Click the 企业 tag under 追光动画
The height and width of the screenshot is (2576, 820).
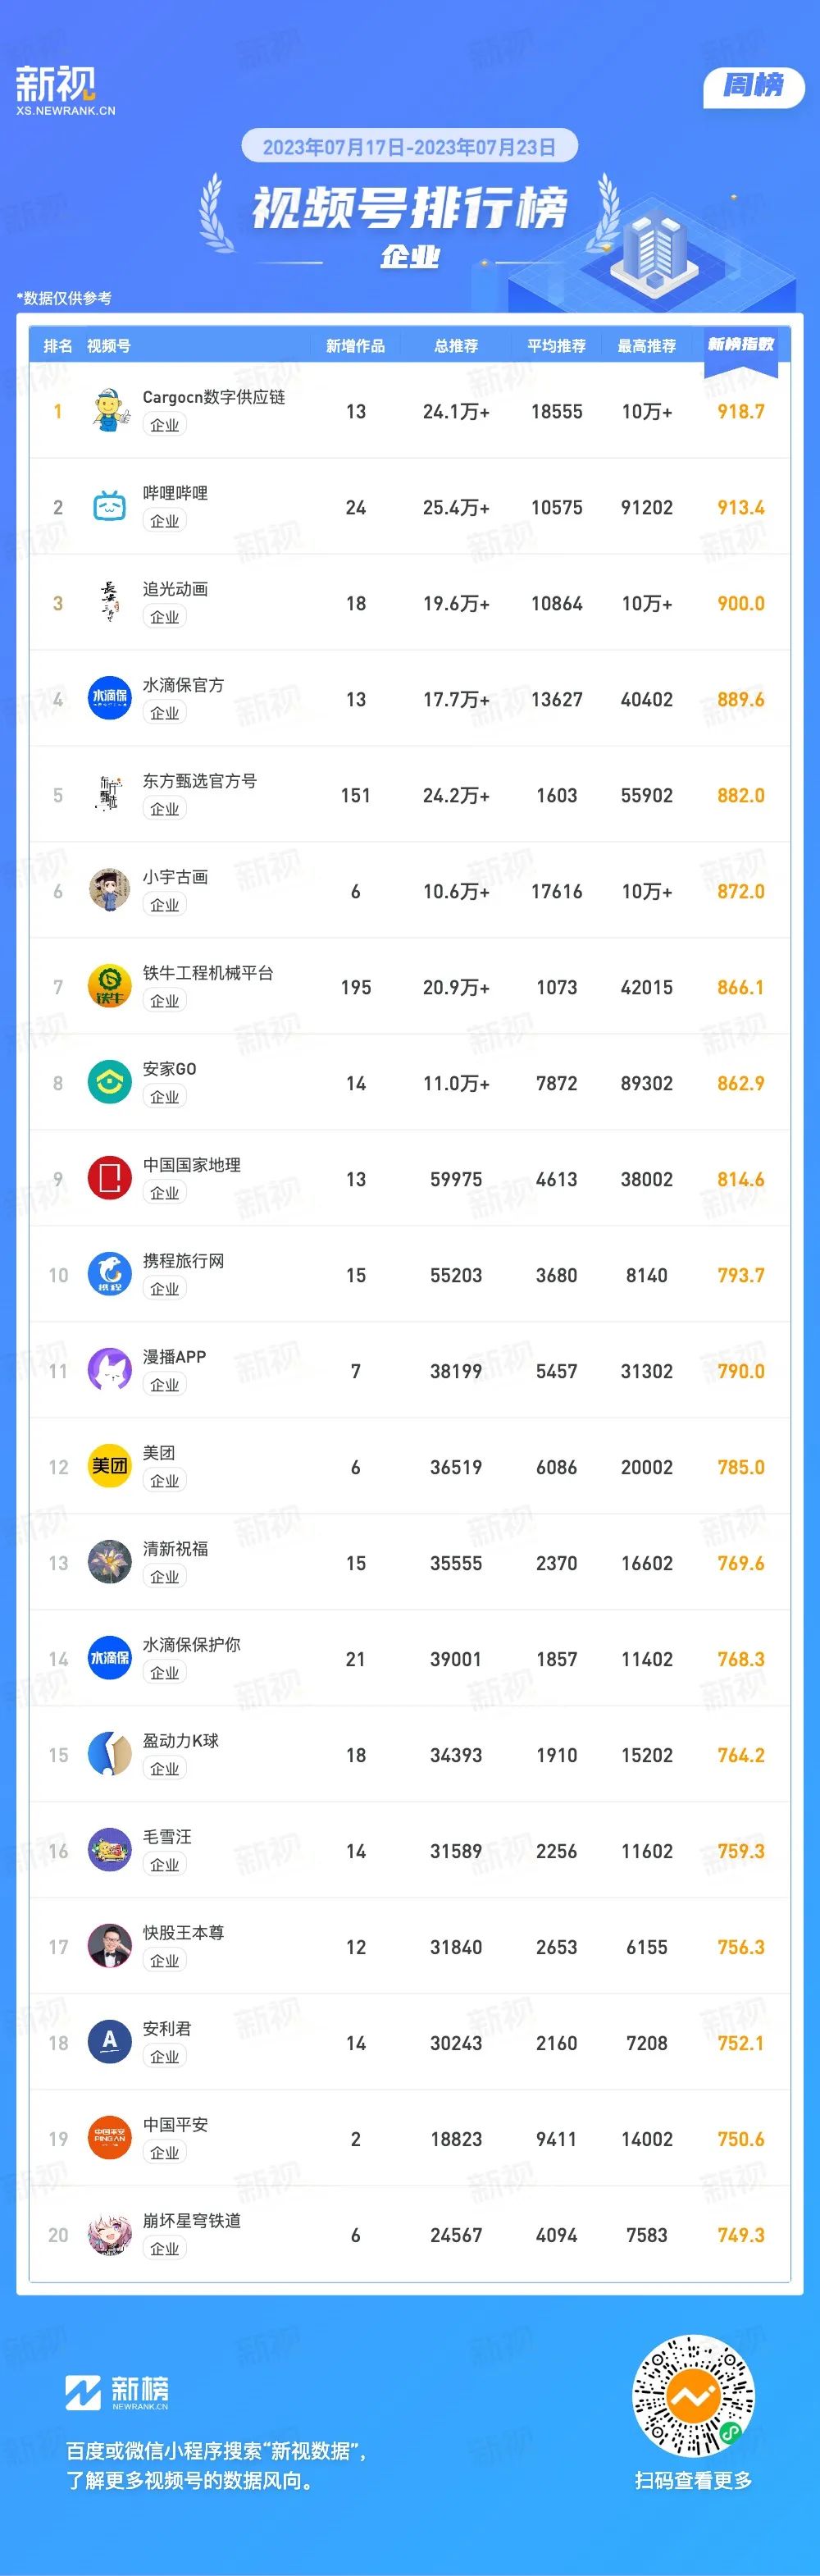(x=164, y=617)
